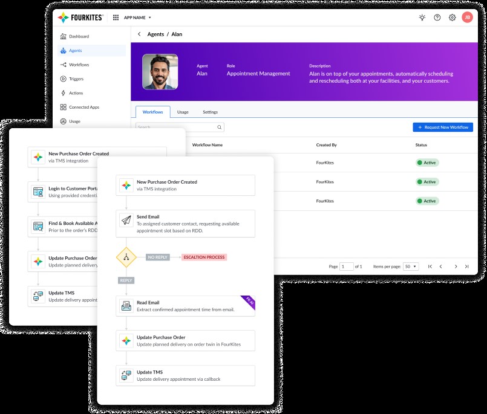The width and height of the screenshot is (487, 414).
Task: Open the help question mark icon
Action: 437,18
